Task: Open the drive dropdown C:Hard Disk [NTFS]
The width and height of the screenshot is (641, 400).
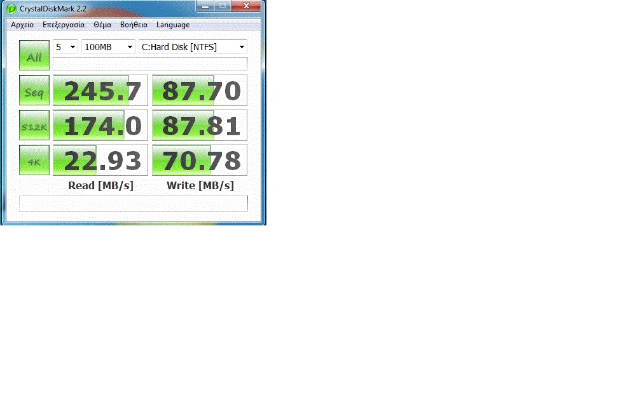Action: click(x=193, y=47)
